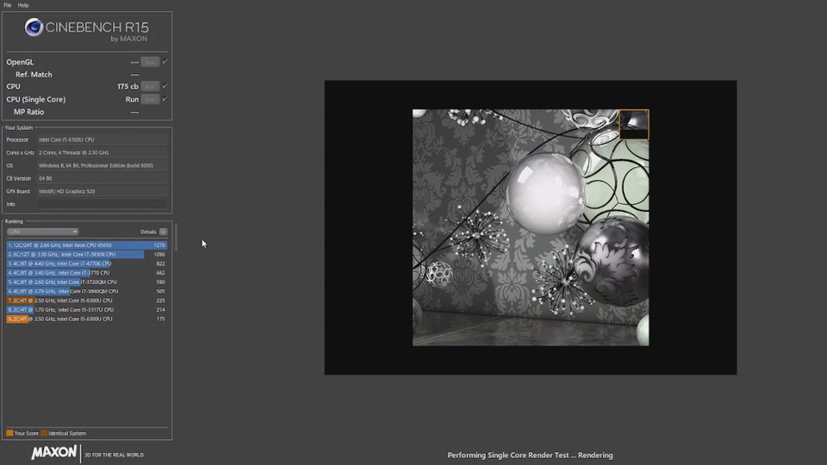Click the Ref. Match label
Screen dimensions: 827x465
point(34,74)
